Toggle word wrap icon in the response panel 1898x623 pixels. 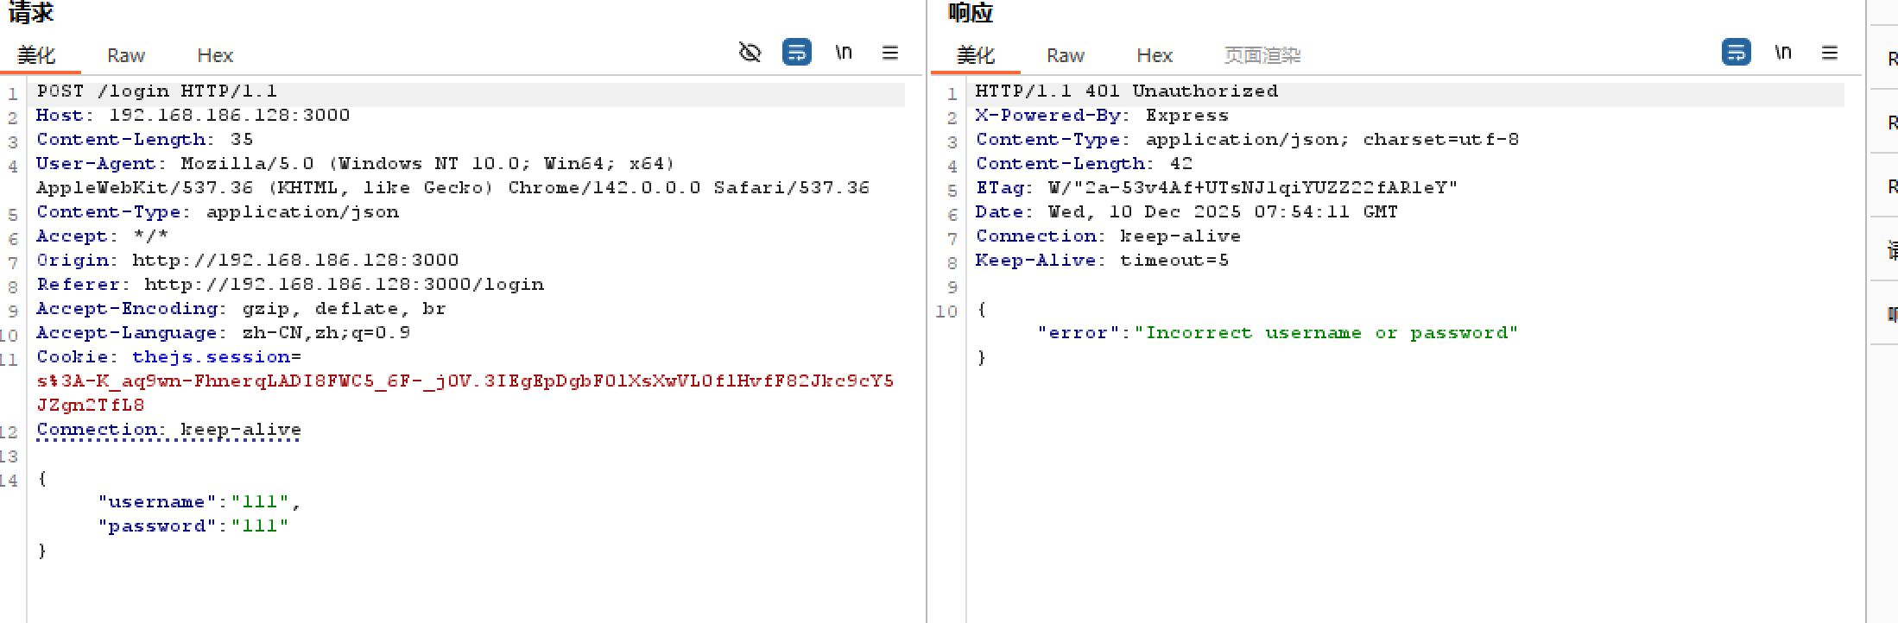click(x=1736, y=53)
